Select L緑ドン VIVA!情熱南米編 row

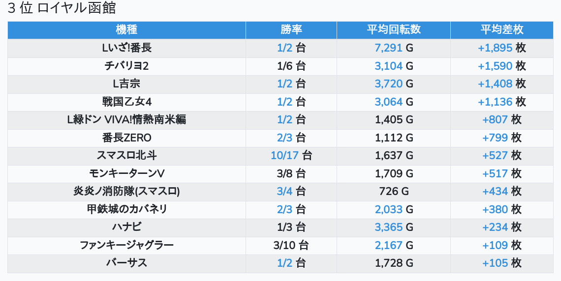point(280,120)
